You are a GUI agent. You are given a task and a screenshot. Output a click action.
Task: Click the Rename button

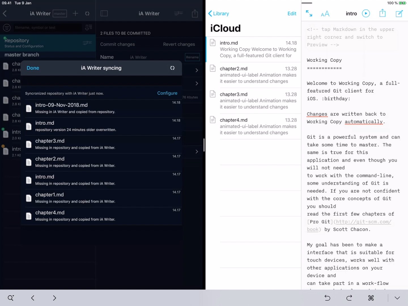pyautogui.click(x=192, y=57)
